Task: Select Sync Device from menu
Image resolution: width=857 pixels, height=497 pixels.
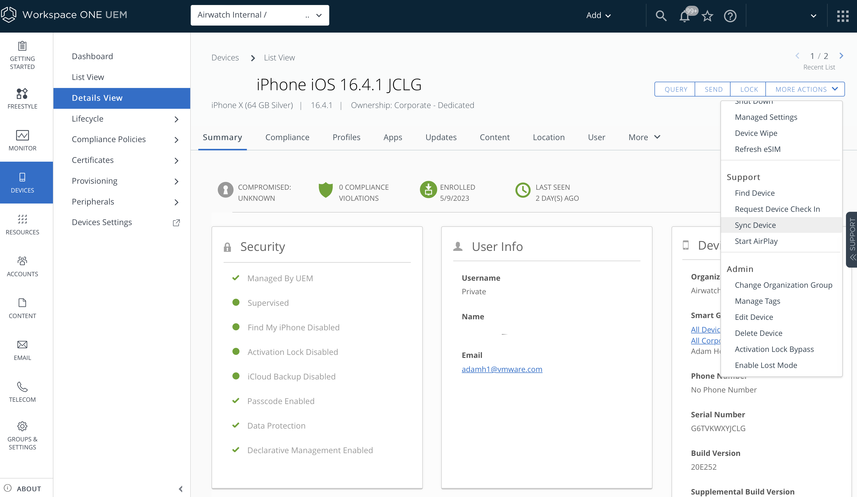Action: pos(781,225)
